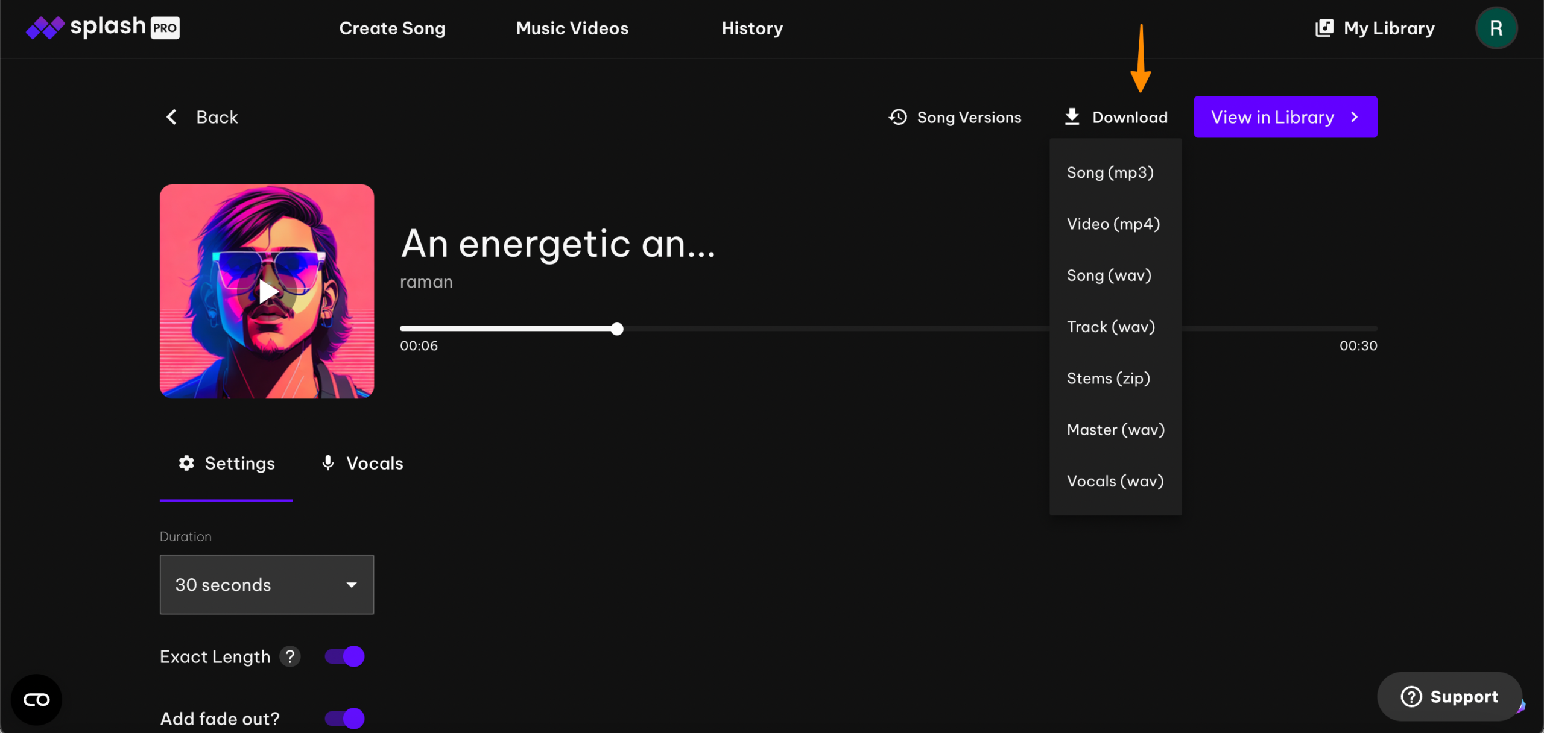Image resolution: width=1544 pixels, height=733 pixels.
Task: Click the Exact Length help icon
Action: click(290, 656)
